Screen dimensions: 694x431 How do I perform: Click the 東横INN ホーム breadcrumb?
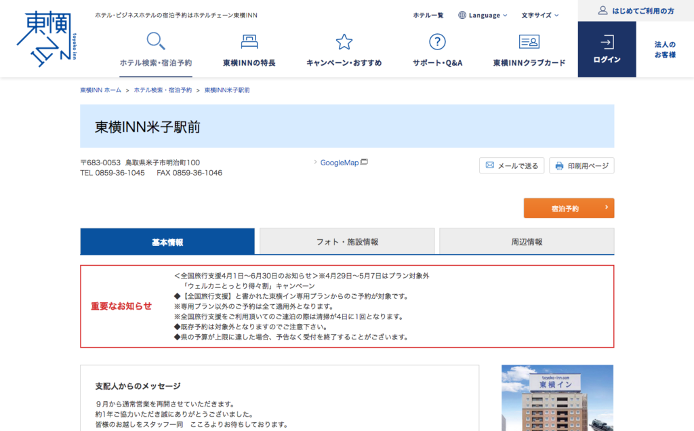point(100,90)
